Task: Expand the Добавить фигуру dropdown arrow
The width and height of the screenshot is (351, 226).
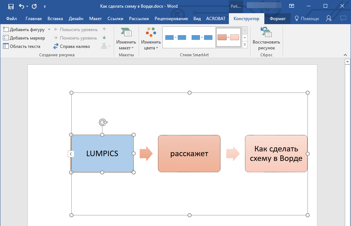Action: [x=49, y=29]
